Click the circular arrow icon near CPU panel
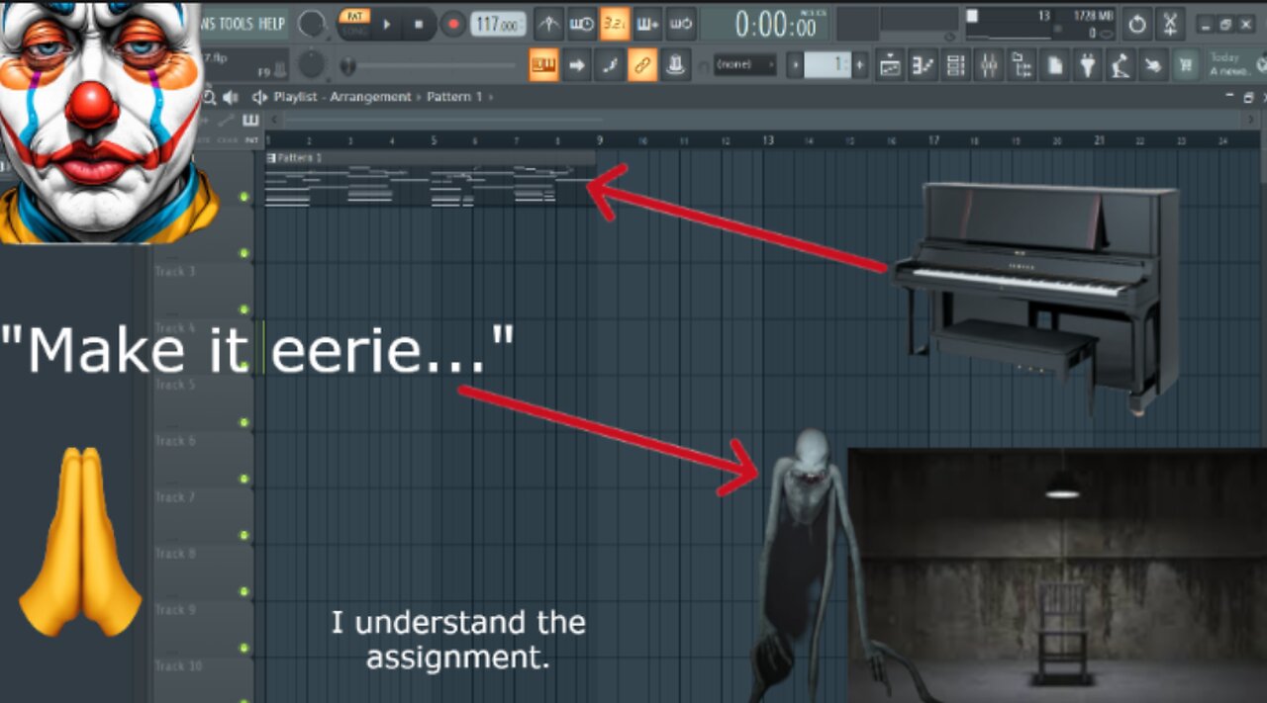Viewport: 1267px width, 703px height. (x=1136, y=24)
